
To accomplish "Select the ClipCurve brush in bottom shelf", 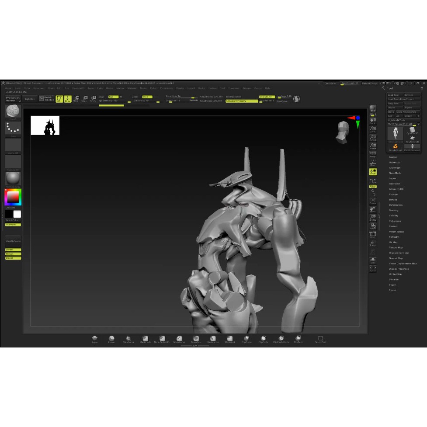I will pos(246,339).
